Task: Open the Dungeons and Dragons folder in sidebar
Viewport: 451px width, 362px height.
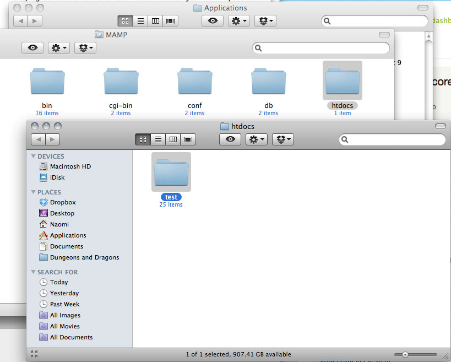Action: (x=84, y=257)
